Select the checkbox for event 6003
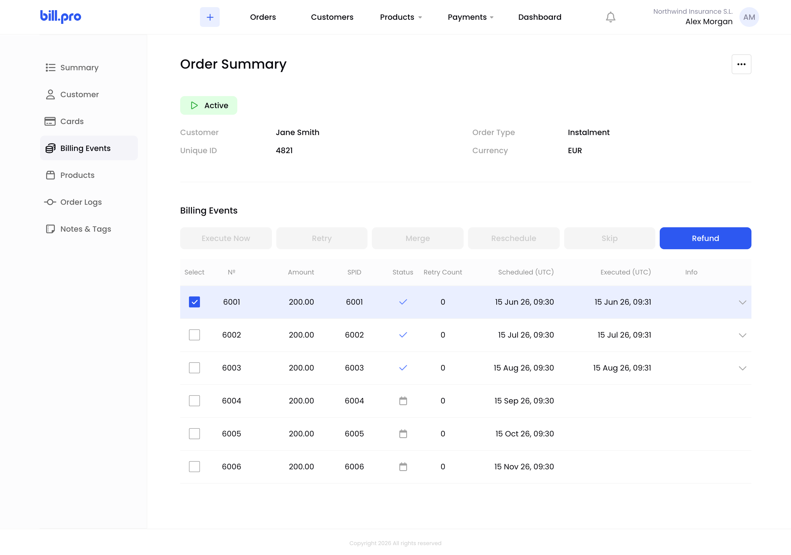791x555 pixels. pyautogui.click(x=194, y=368)
